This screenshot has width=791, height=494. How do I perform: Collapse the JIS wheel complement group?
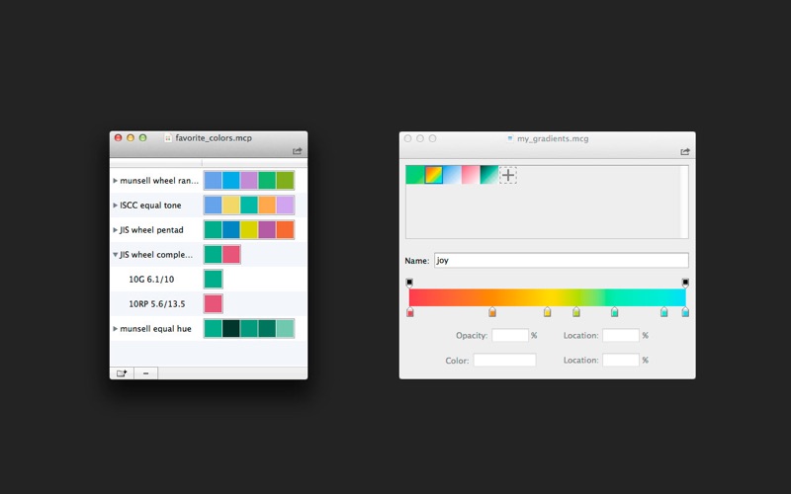pos(116,255)
